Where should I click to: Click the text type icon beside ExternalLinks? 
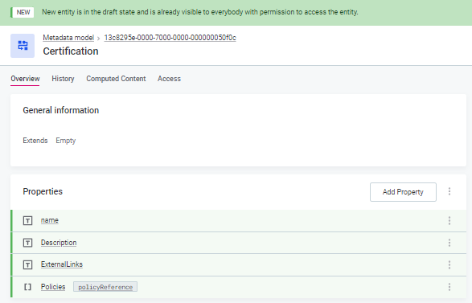[27, 264]
